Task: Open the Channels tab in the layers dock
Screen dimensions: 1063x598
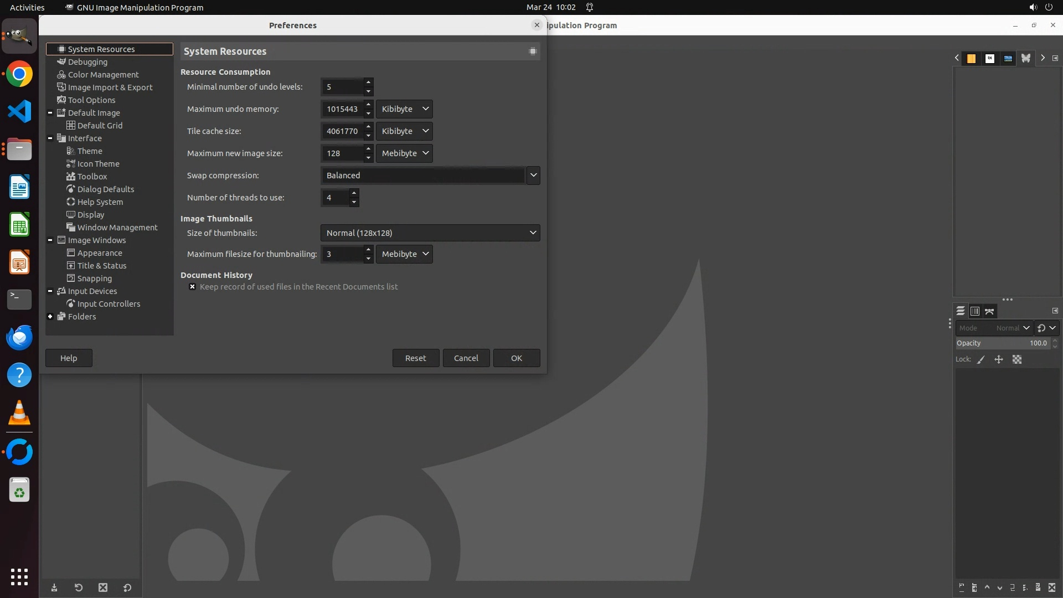Action: point(975,311)
